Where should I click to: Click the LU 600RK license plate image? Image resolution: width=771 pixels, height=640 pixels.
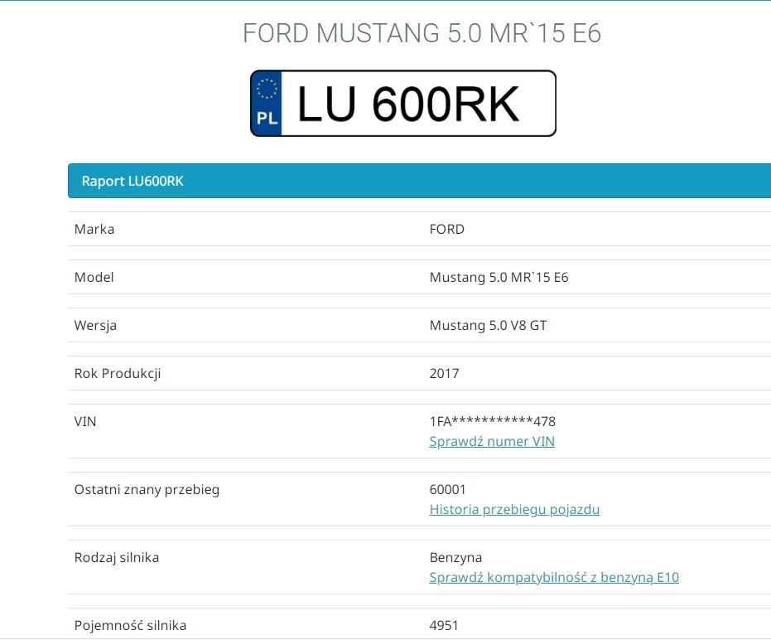[403, 104]
